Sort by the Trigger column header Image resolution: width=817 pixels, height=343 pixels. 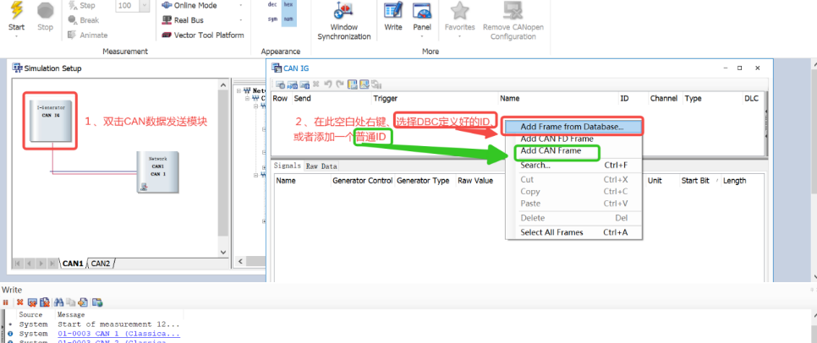tap(434, 98)
